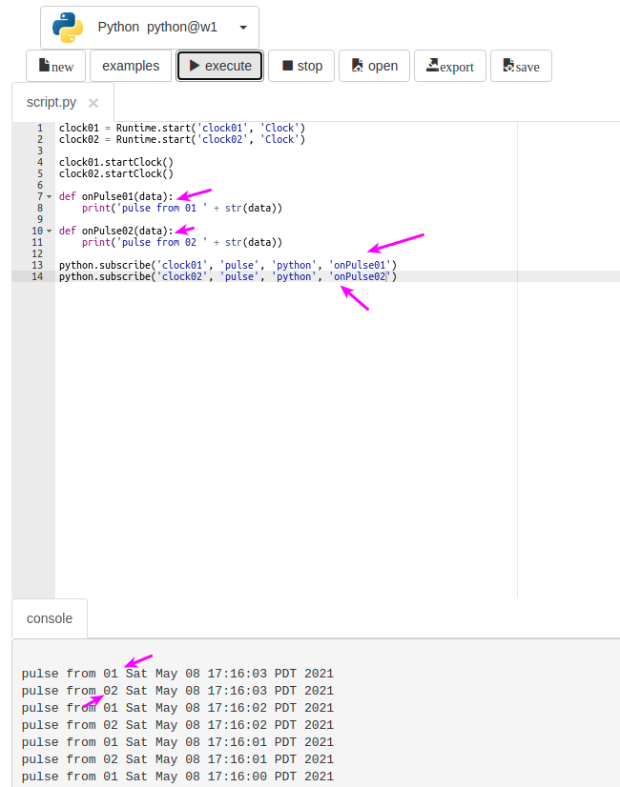Select the script.py tab
620x787 pixels.
coord(52,102)
